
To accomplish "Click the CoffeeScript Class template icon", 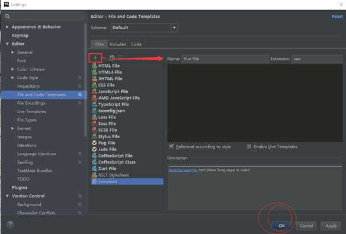I will coord(94,162).
